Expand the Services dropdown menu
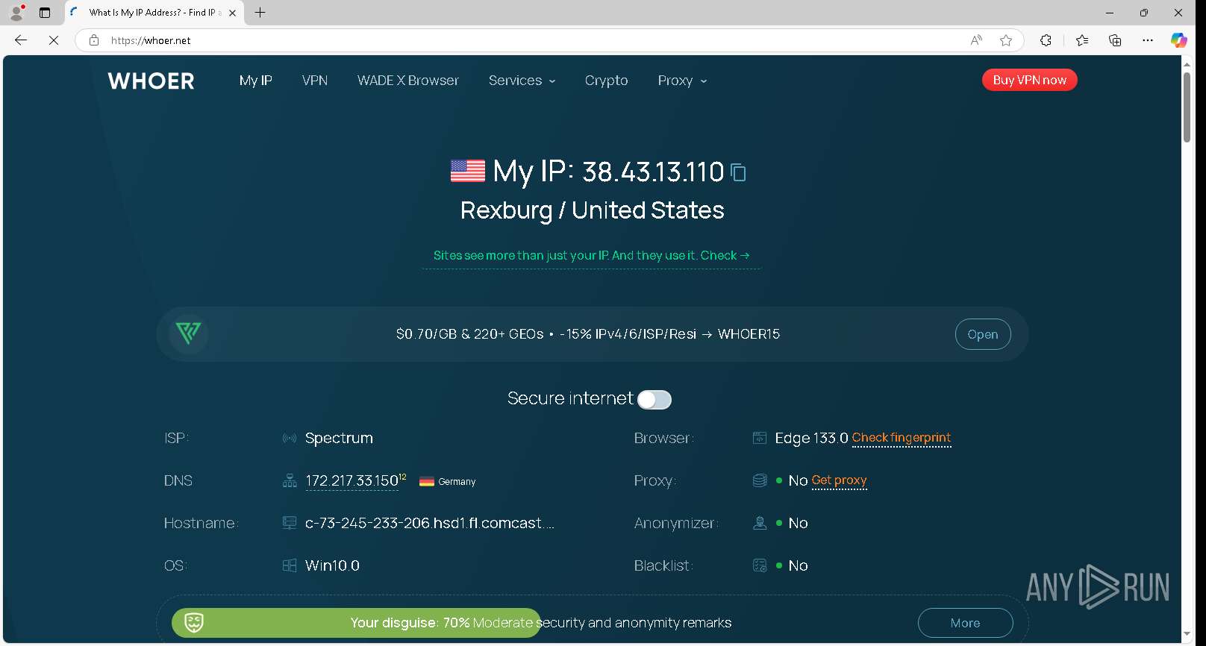This screenshot has height=646, width=1206. [x=522, y=81]
